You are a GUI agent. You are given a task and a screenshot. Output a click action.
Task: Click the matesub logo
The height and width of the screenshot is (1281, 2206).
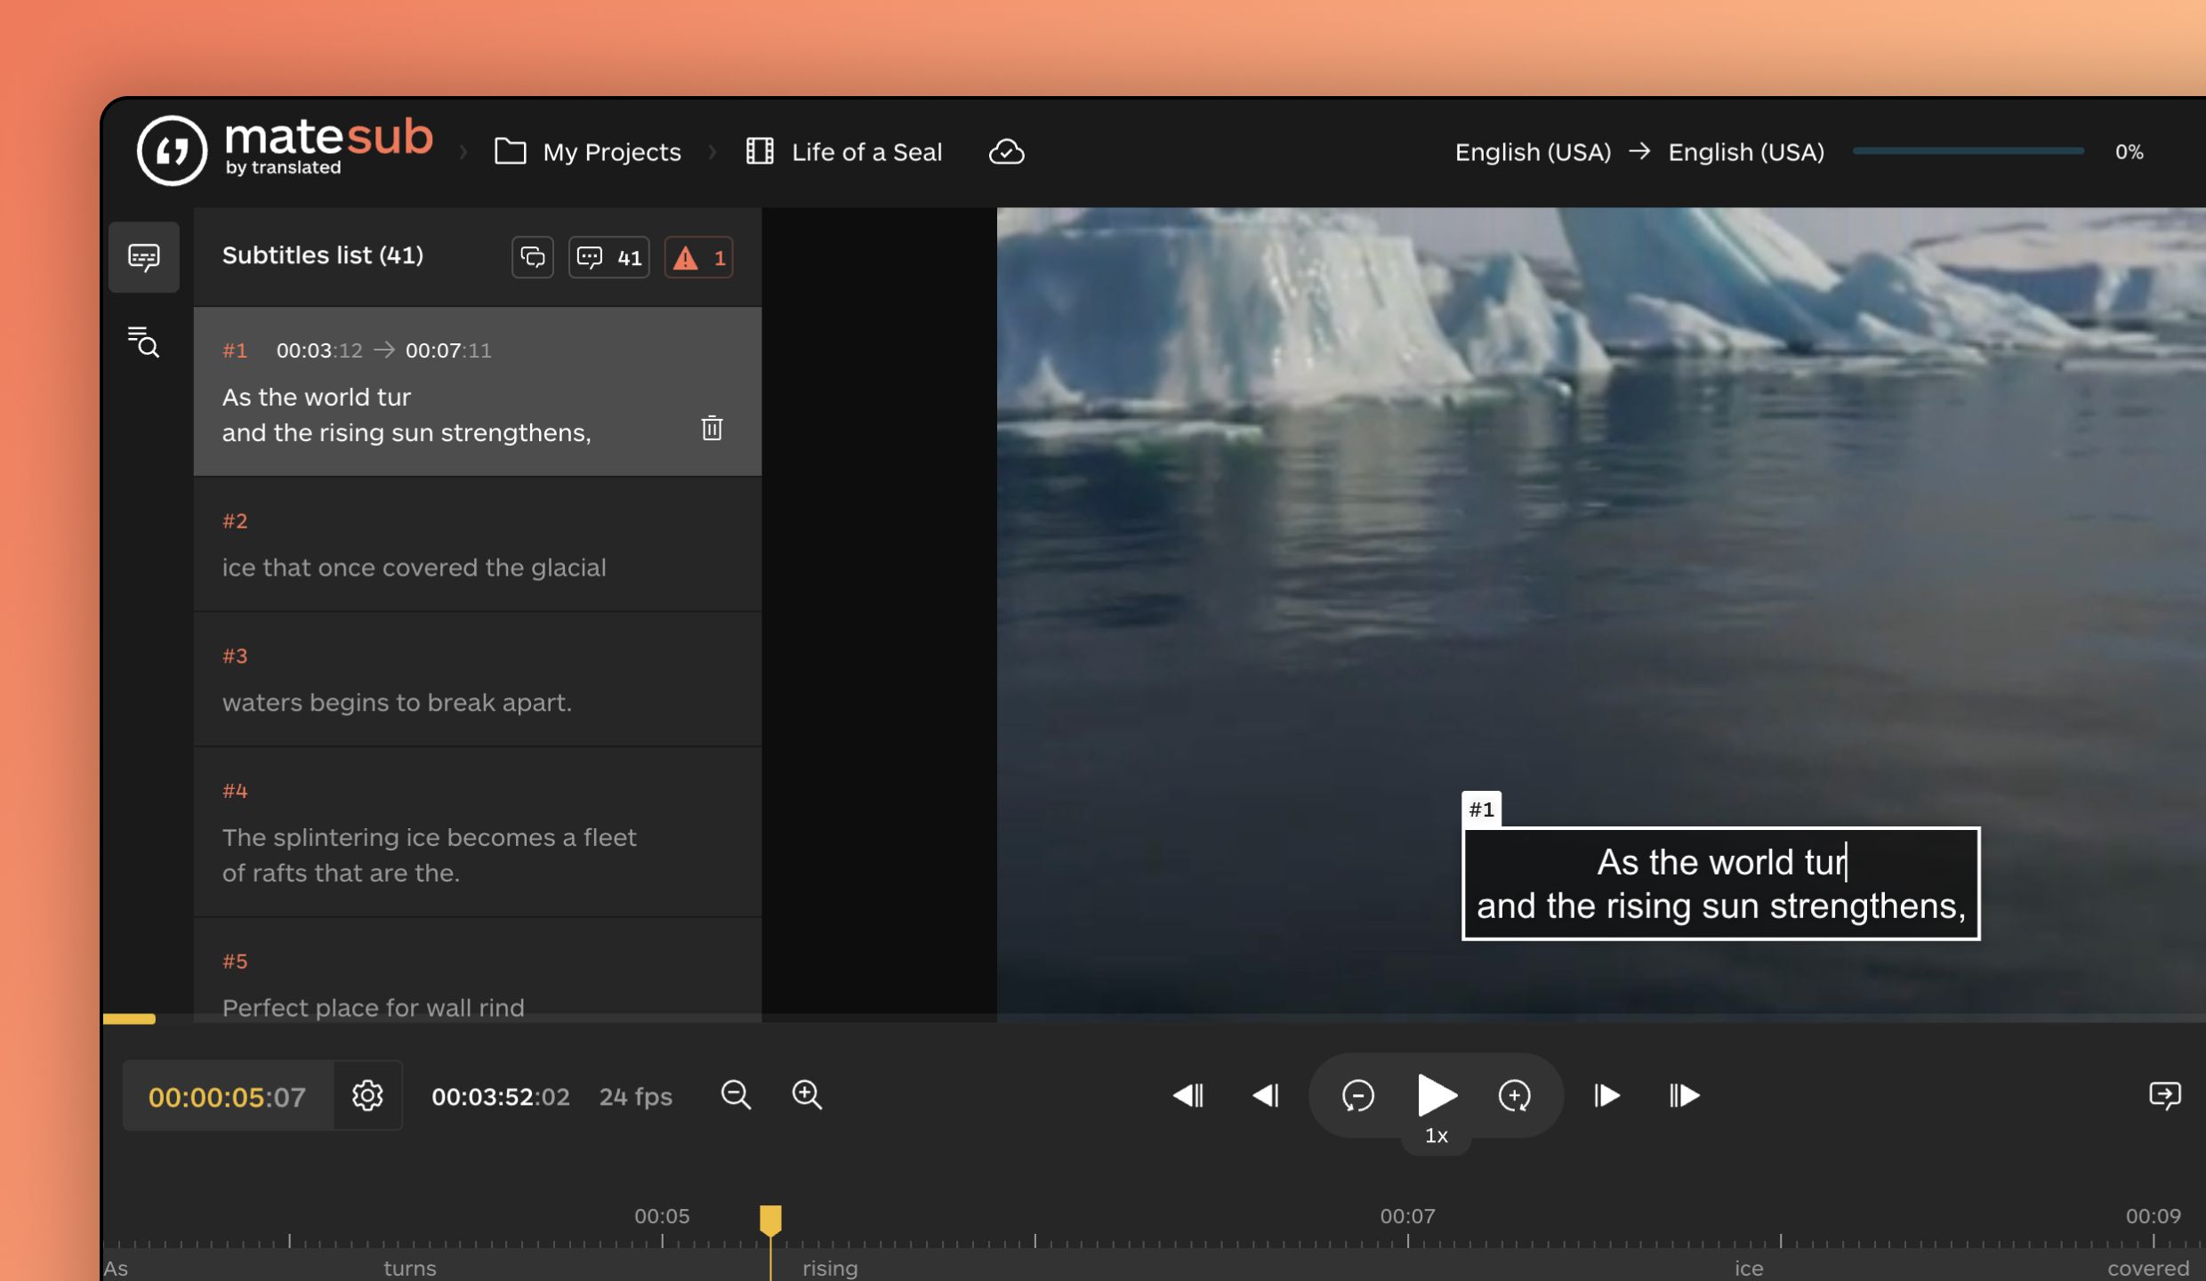(x=285, y=149)
